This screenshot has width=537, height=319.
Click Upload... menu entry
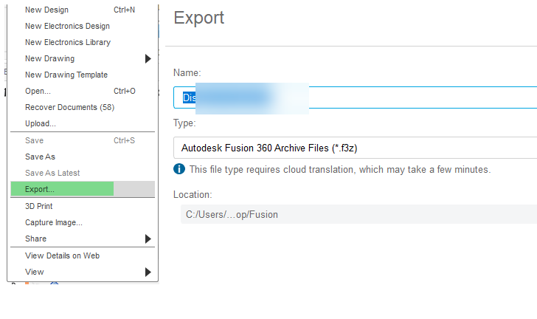(x=83, y=123)
